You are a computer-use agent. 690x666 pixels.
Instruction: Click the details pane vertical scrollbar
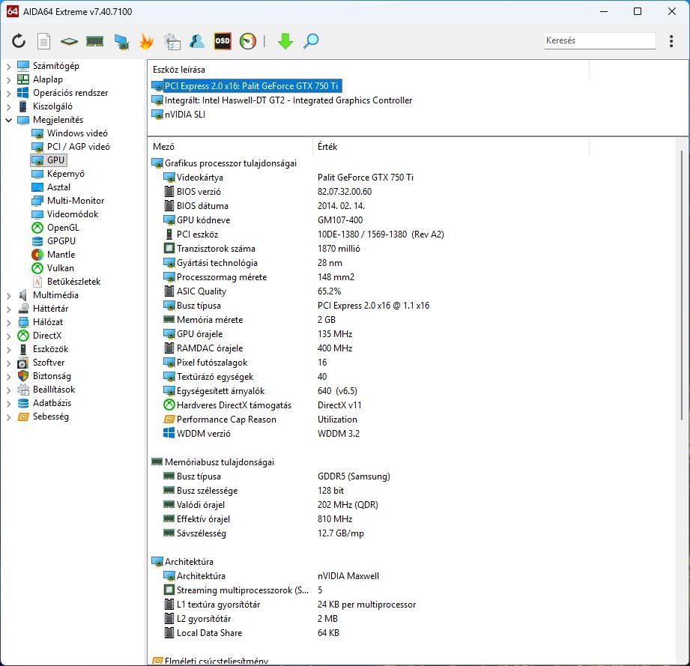(682, 285)
